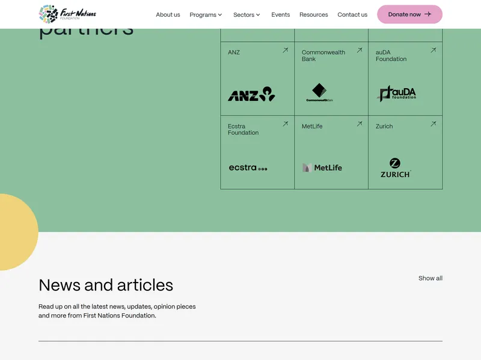This screenshot has height=360, width=481.
Task: Click the Zurich logo
Action: pyautogui.click(x=396, y=168)
